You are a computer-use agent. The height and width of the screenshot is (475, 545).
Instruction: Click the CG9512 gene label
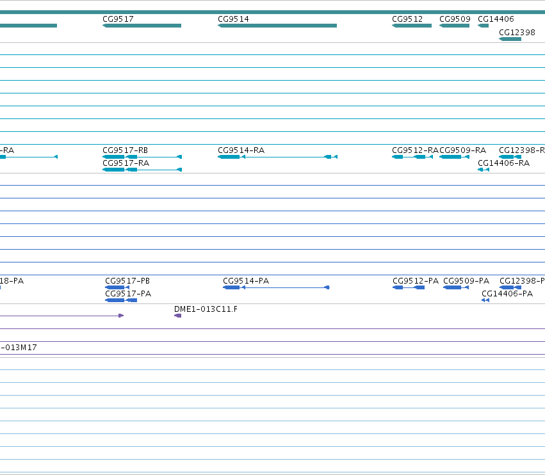[x=407, y=19]
